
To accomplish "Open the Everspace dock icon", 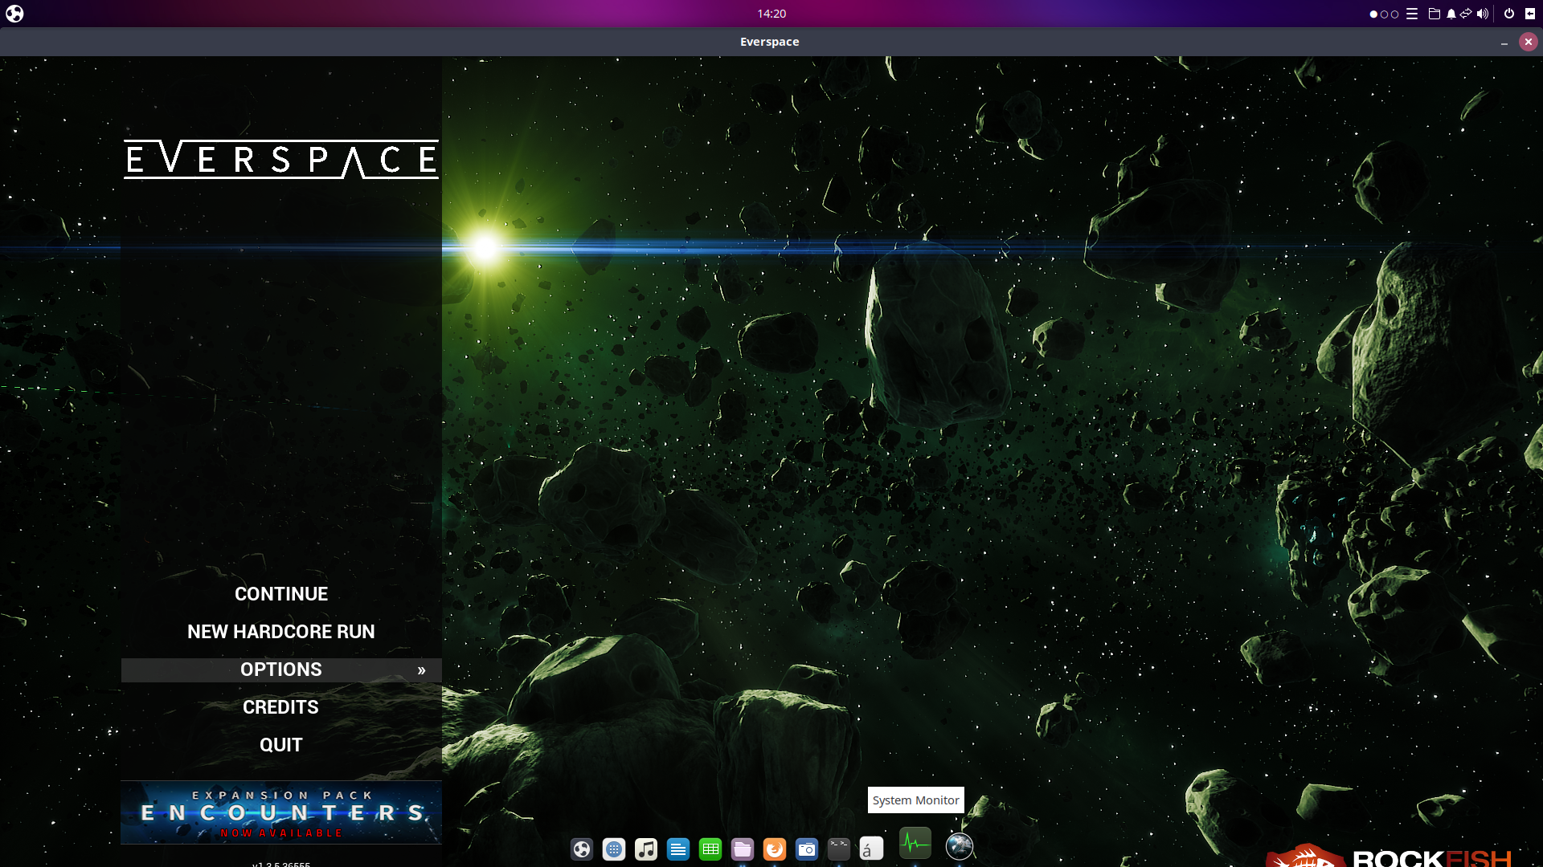I will pyautogui.click(x=959, y=846).
